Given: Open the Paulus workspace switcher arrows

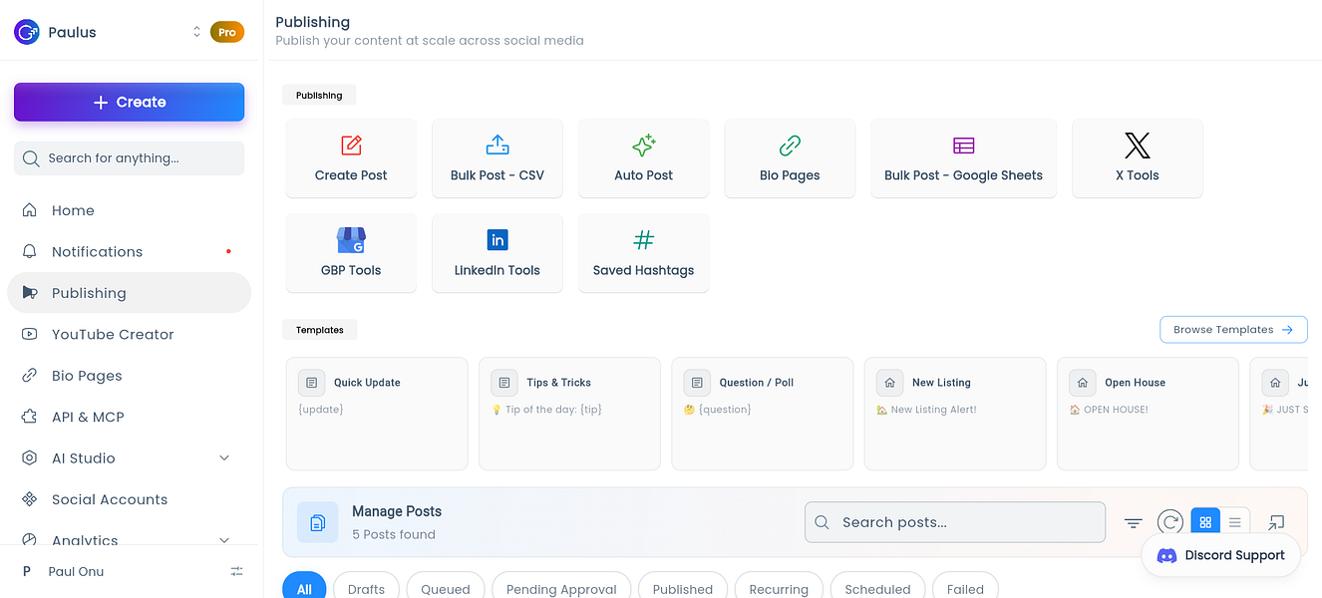Looking at the screenshot, I should (196, 32).
